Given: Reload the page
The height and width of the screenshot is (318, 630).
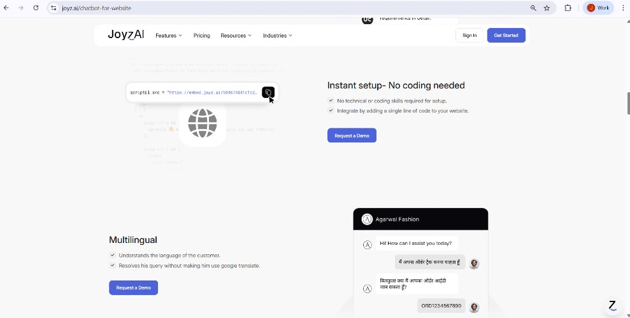Looking at the screenshot, I should [36, 8].
